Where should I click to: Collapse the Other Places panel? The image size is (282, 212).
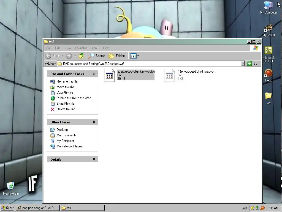tap(94, 122)
